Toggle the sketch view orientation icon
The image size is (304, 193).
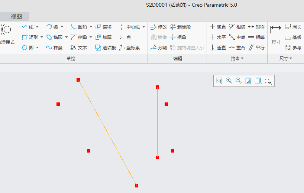[x=248, y=81]
